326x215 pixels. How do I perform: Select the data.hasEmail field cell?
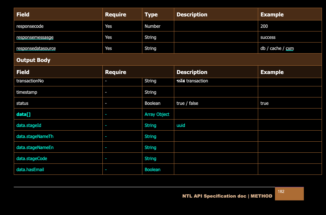pos(30,169)
